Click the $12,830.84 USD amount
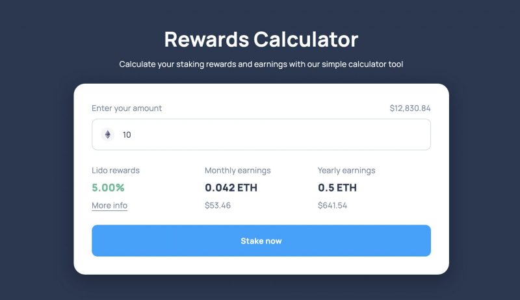 click(x=410, y=108)
